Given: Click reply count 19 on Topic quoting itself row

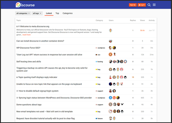Looking at the screenshot, I should click(133, 77).
